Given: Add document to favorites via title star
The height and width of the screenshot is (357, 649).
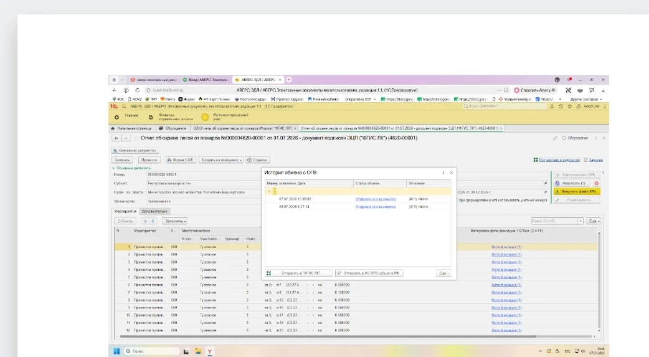Looking at the screenshot, I should point(136,138).
